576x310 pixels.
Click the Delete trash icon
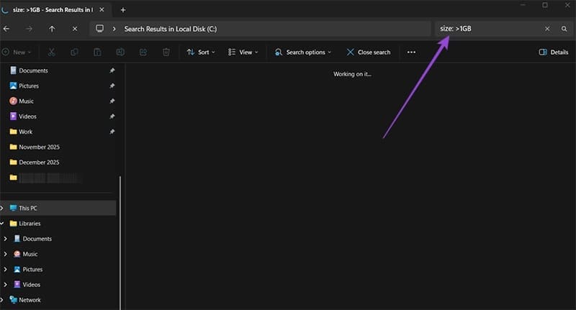[x=166, y=53]
